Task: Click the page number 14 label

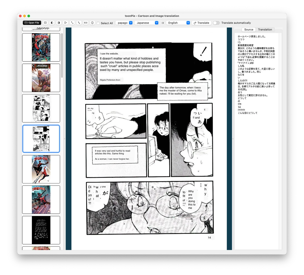Action: click(210, 238)
